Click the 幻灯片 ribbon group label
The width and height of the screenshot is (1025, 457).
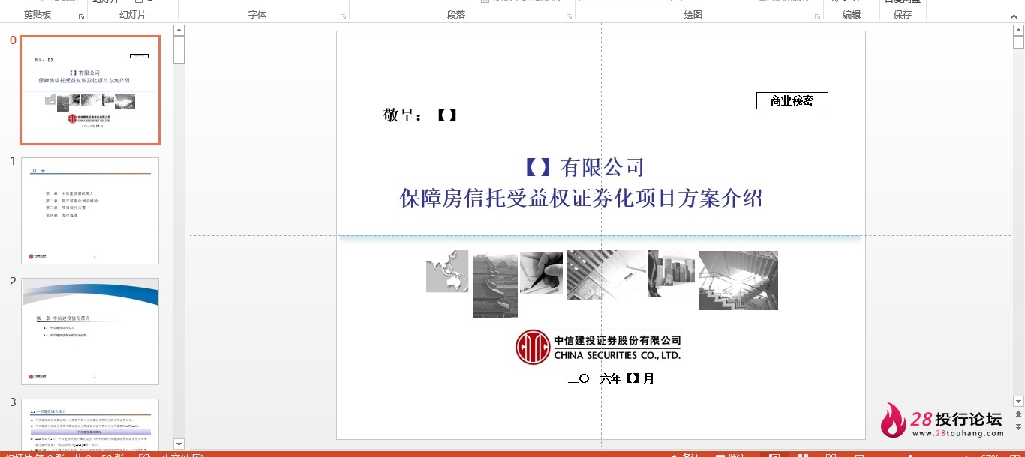[x=133, y=15]
